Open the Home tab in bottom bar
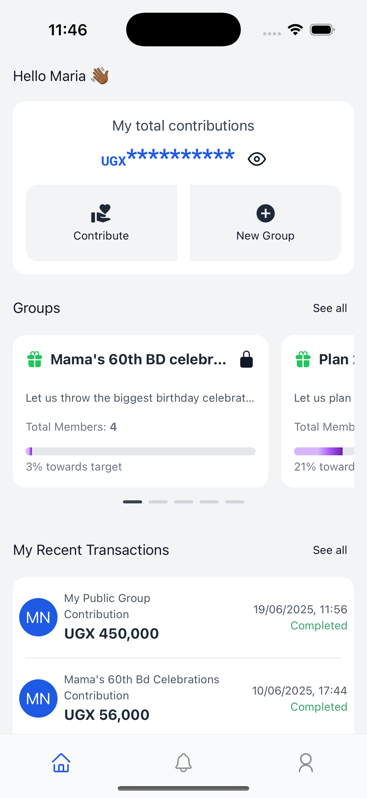This screenshot has height=798, width=367. pyautogui.click(x=61, y=763)
